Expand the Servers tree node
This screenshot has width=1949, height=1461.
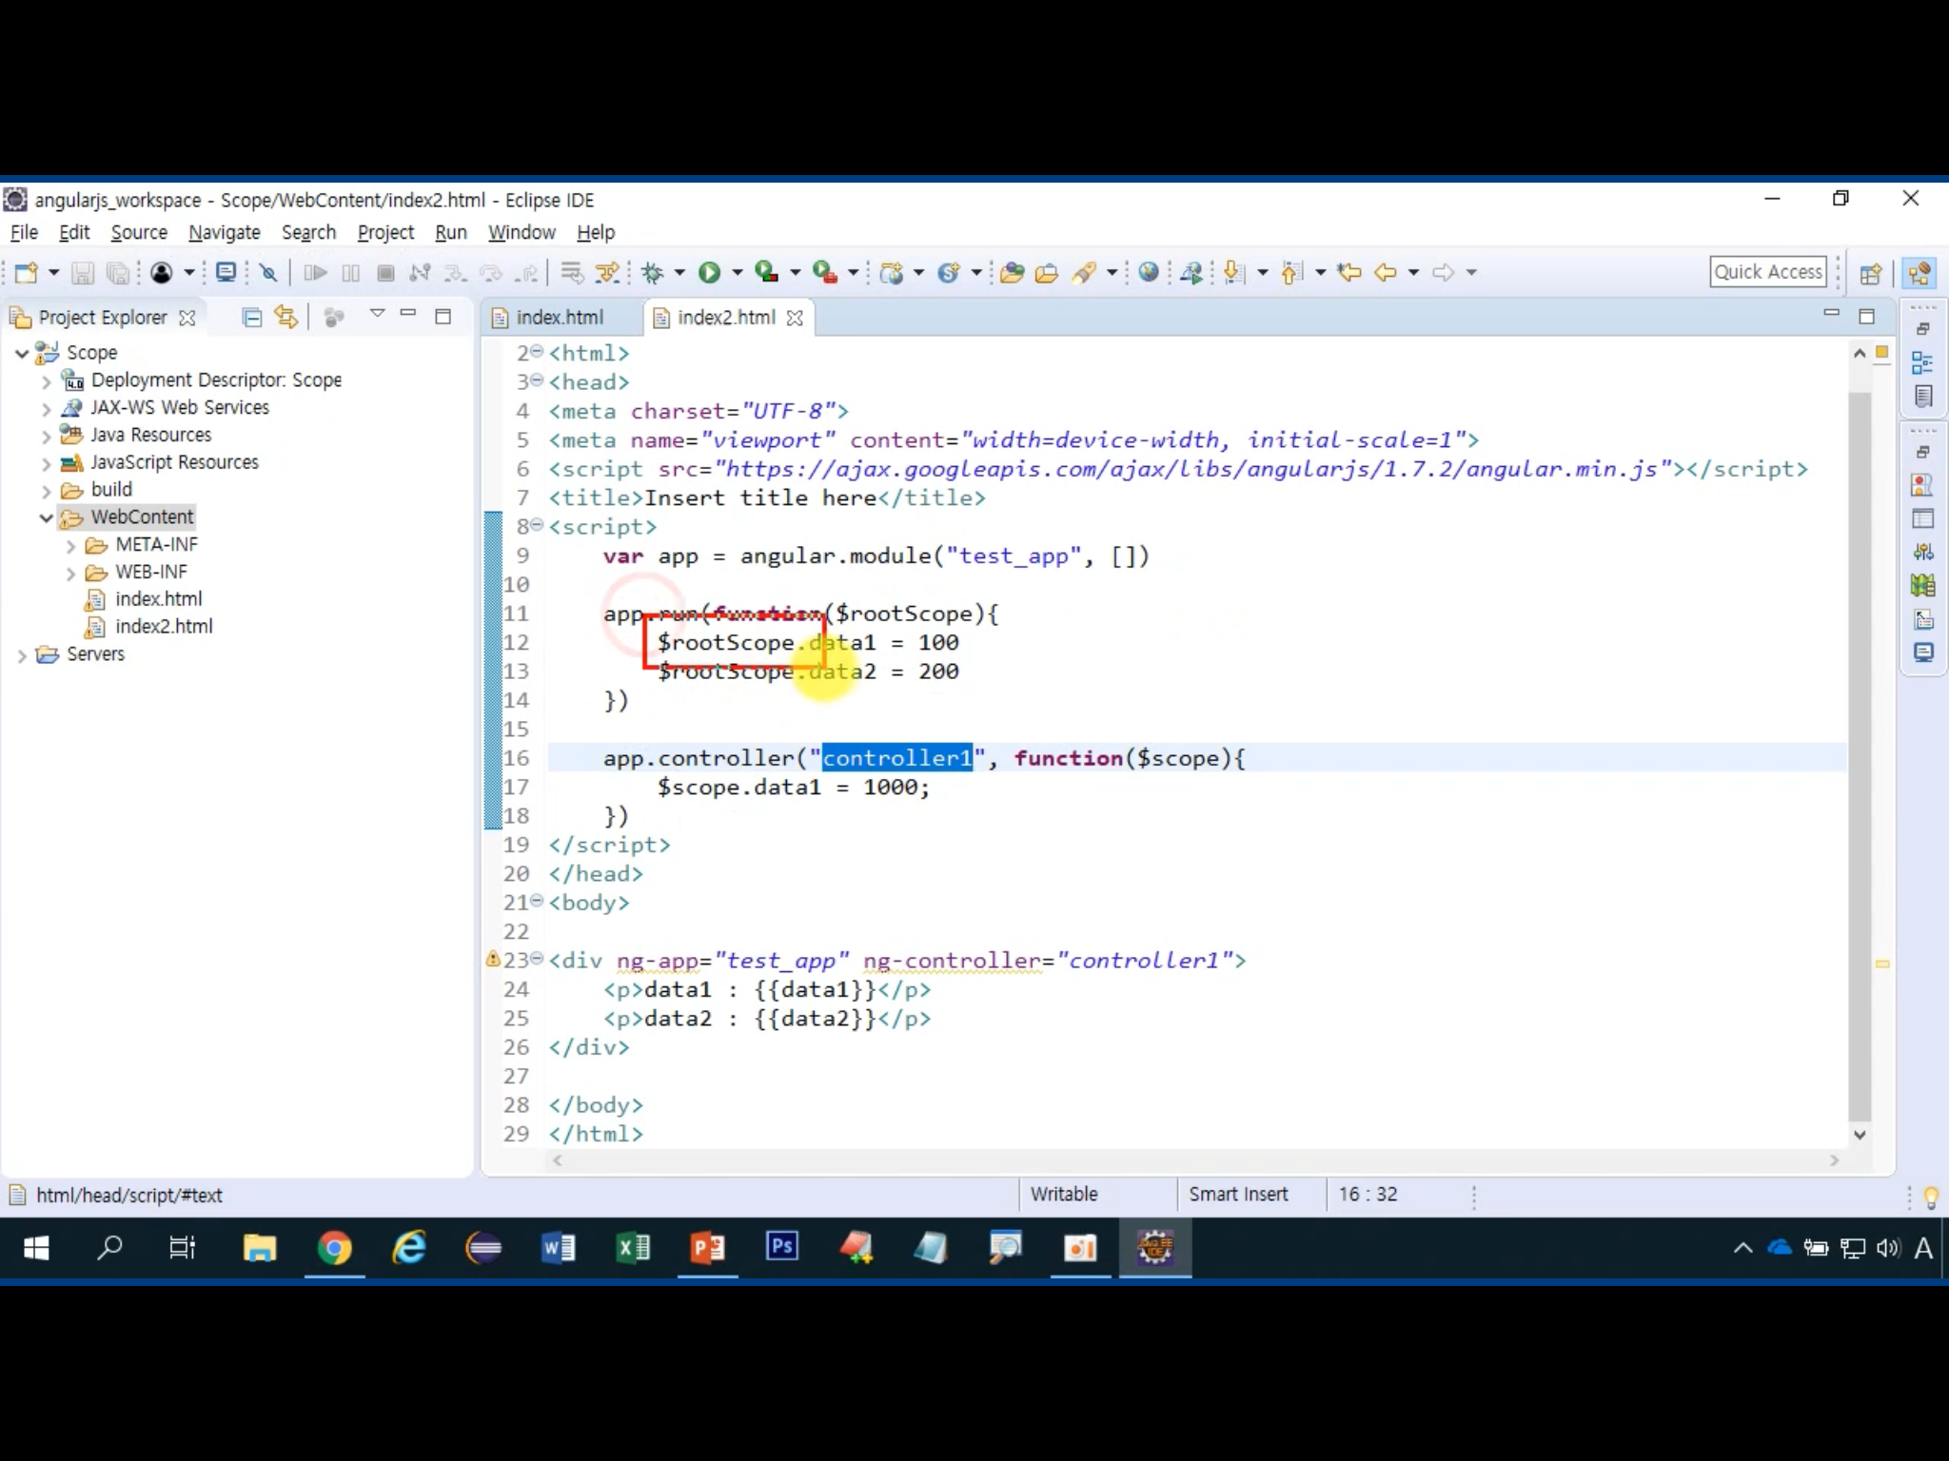[22, 655]
